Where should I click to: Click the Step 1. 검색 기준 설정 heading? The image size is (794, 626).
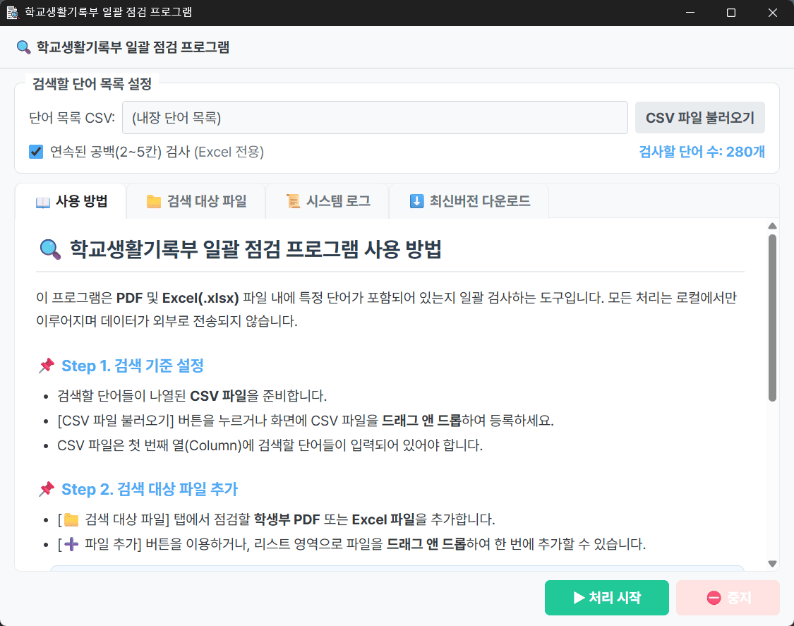[x=133, y=365]
